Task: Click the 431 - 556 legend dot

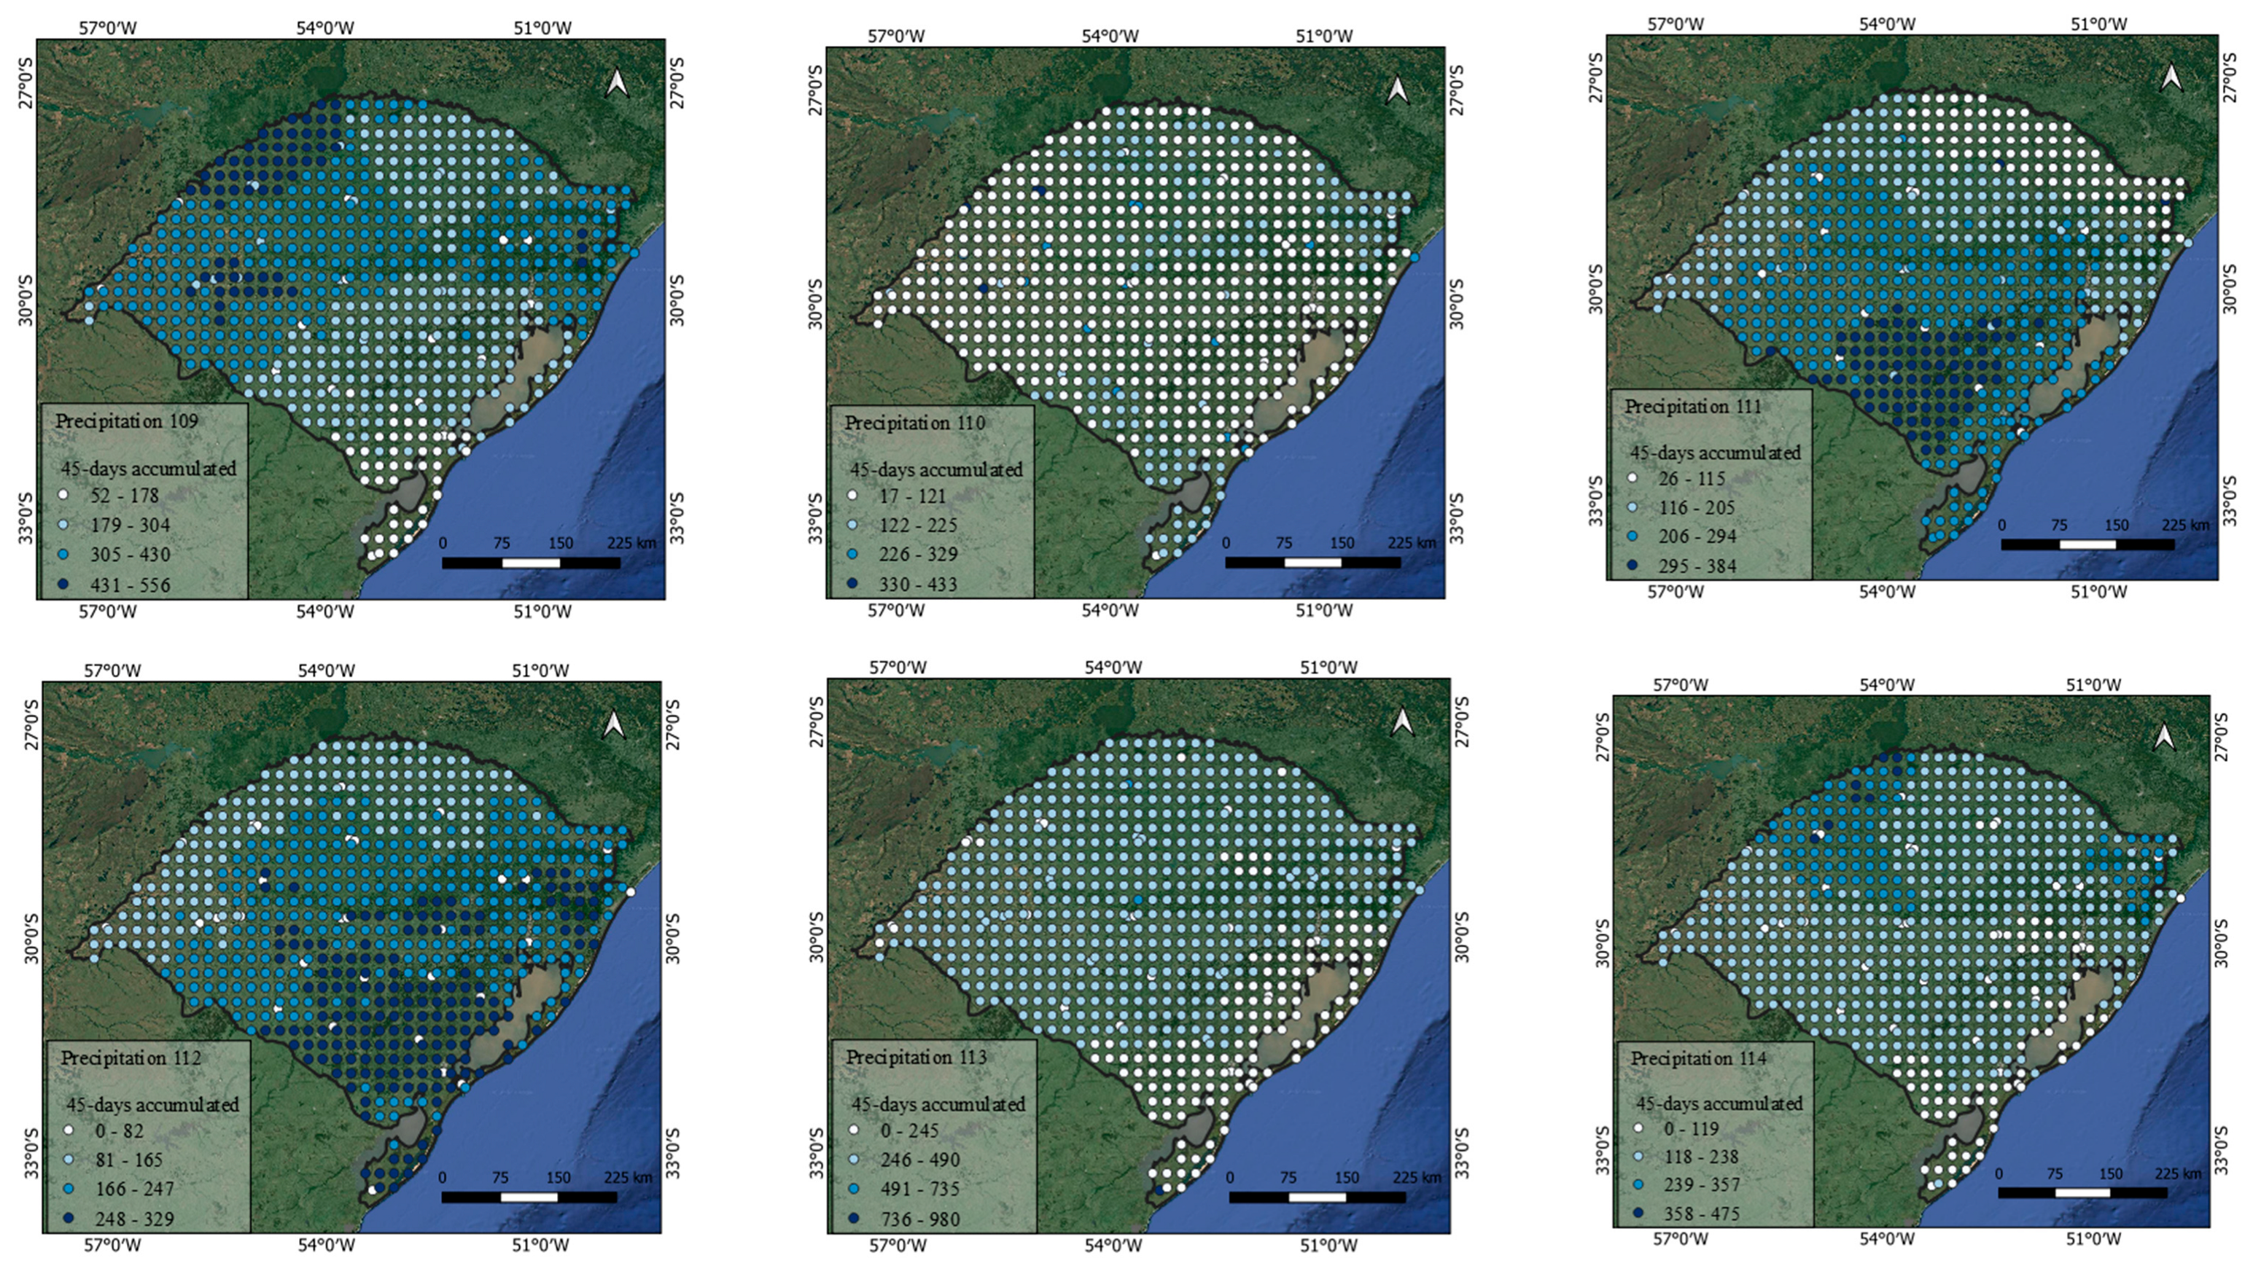Action: pyautogui.click(x=66, y=585)
